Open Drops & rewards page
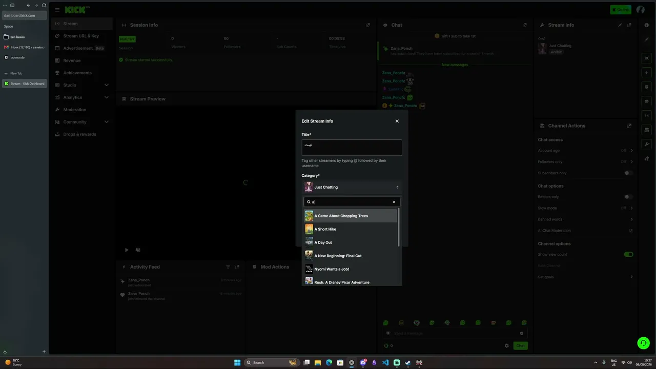The image size is (656, 369). tap(82, 134)
